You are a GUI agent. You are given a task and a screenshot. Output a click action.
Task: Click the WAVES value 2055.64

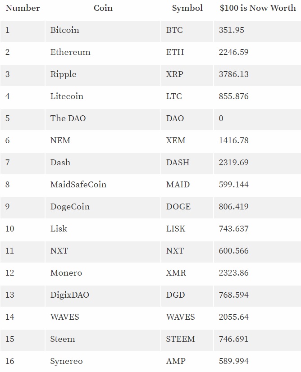(233, 317)
